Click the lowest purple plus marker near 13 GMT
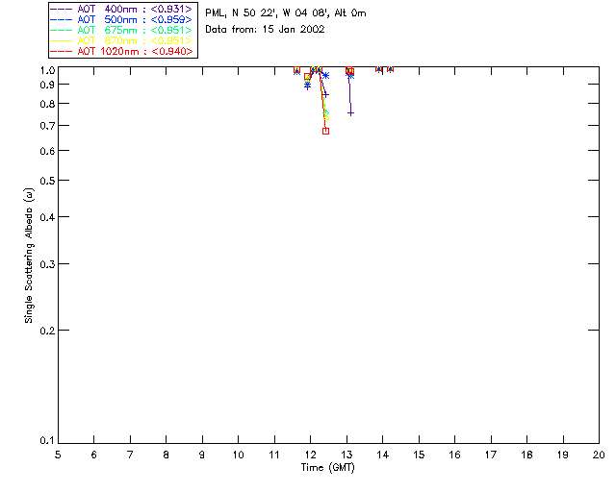The image size is (616, 492). tap(350, 112)
